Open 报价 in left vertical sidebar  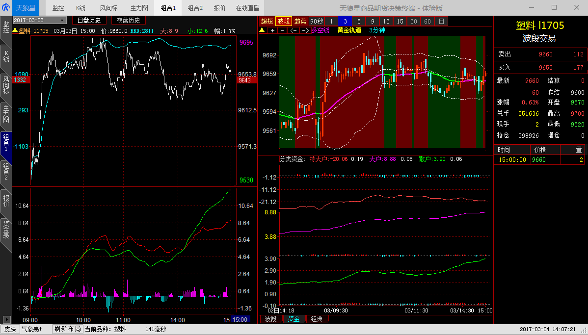5,201
